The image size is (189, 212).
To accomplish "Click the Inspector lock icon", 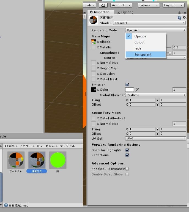I will [x=179, y=12].
